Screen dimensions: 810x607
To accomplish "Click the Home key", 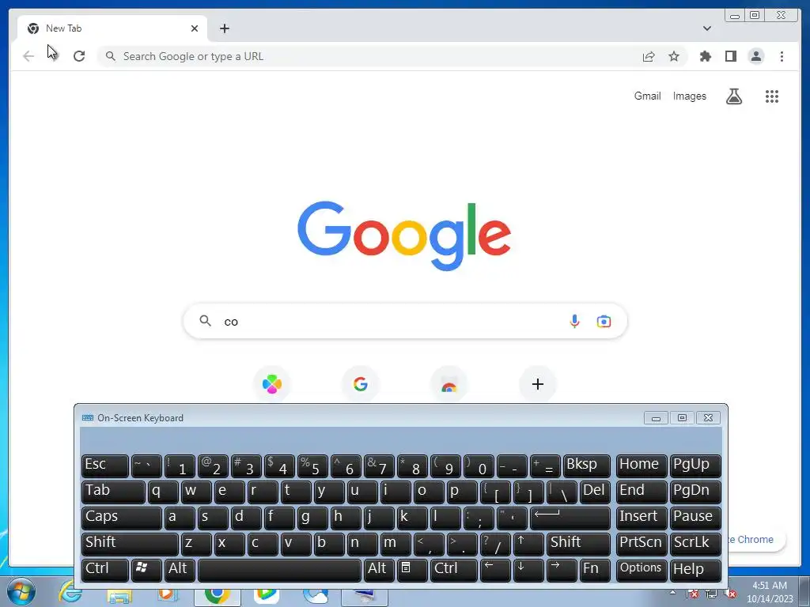I will (642, 466).
